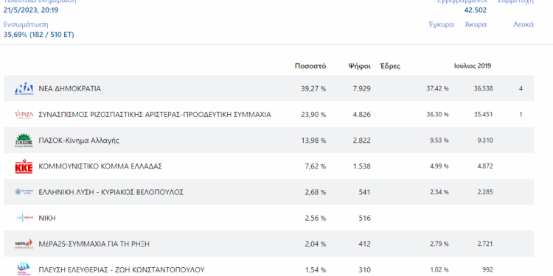
Task: Click the 2019 percentage 4,99 %
Action: coord(439,166)
